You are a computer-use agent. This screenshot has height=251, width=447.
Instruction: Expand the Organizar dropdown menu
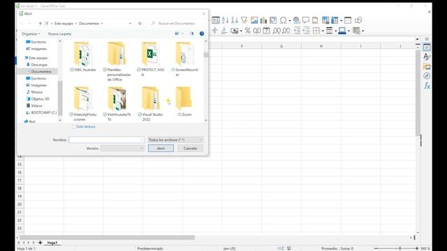[31, 34]
